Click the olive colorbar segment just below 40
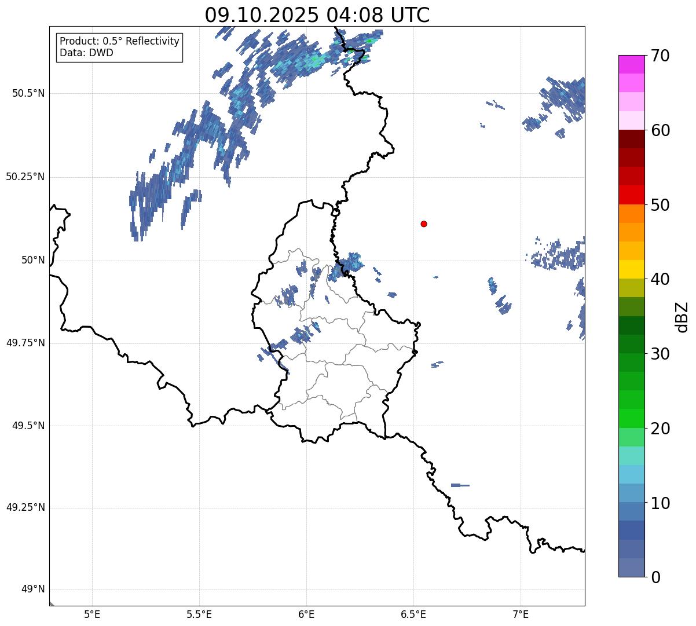The width and height of the screenshot is (696, 626). [x=632, y=288]
